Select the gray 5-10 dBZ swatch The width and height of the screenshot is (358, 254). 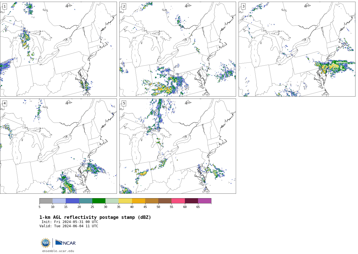click(x=46, y=201)
